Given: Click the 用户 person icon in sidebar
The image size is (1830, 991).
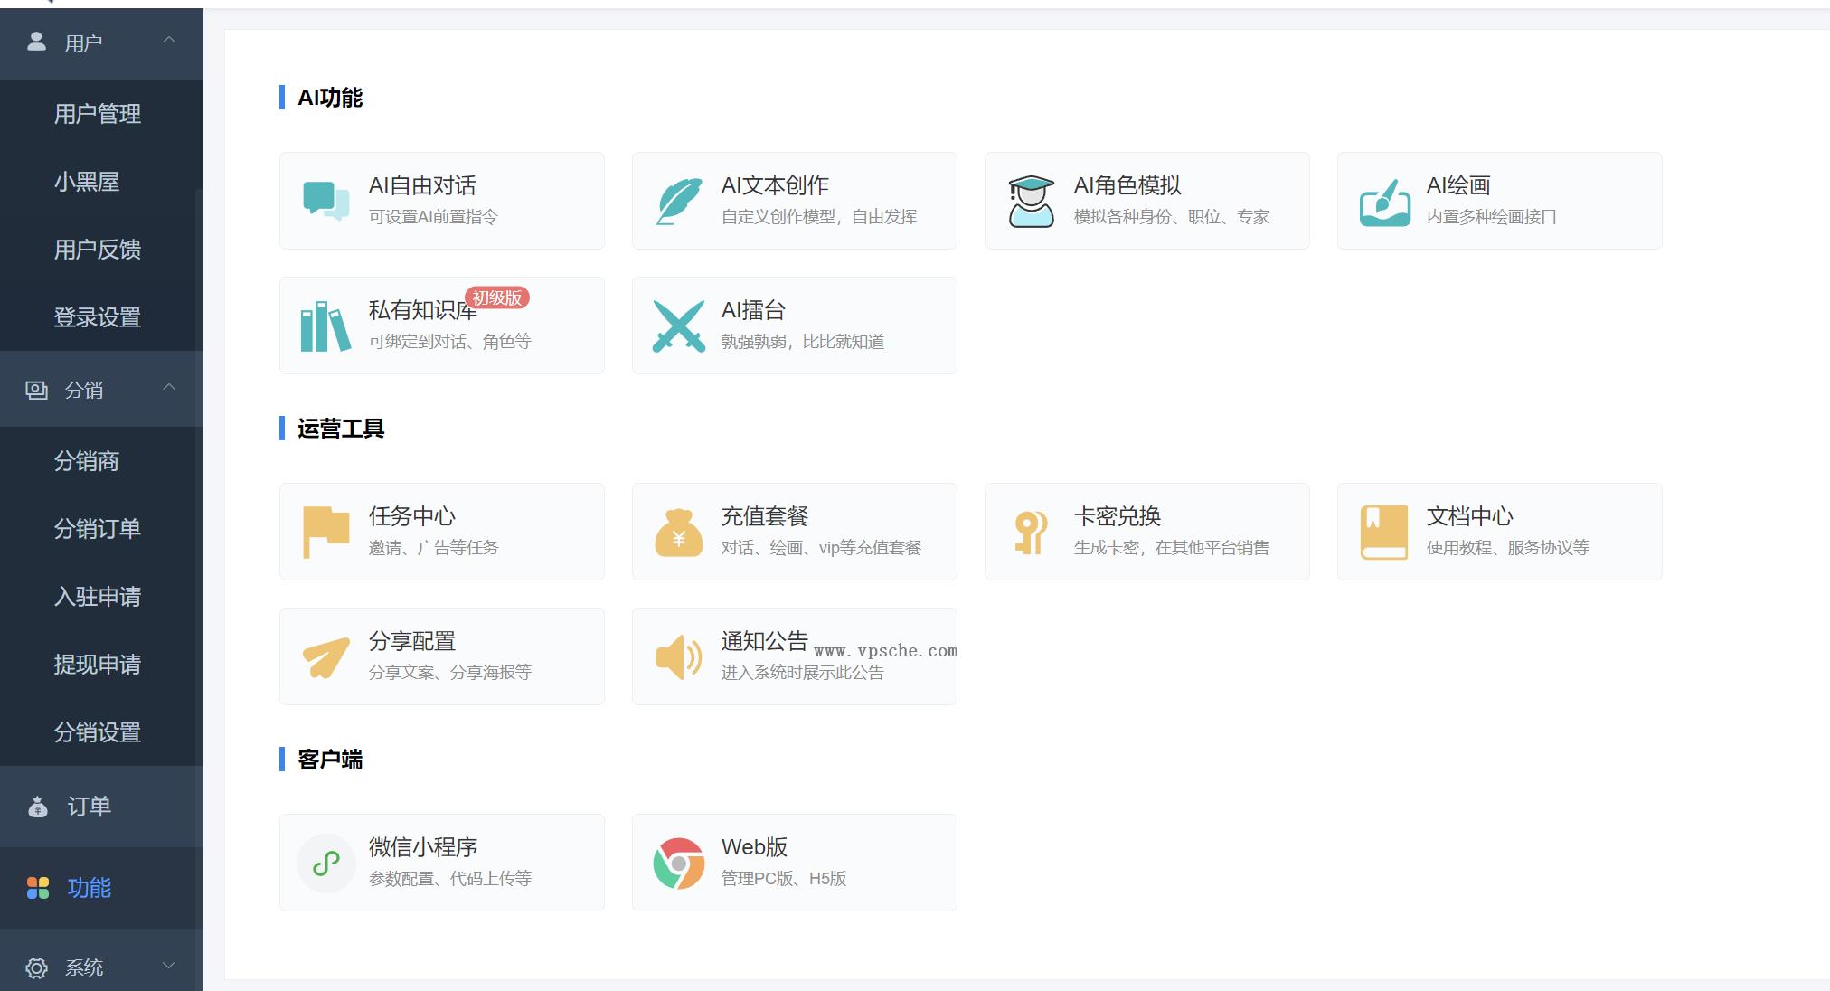Looking at the screenshot, I should pyautogui.click(x=36, y=42).
